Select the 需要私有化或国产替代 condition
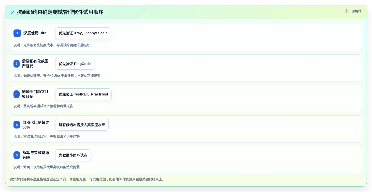Viewport: 372px width, 192px height. coord(35,64)
